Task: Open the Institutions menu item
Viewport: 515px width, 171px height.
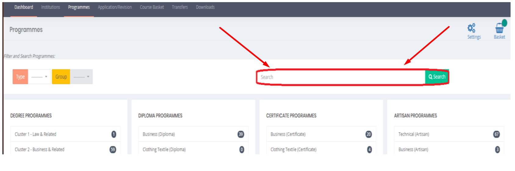Action: coord(51,7)
